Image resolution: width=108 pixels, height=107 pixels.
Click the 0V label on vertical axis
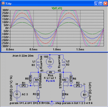pyautogui.click(x=7, y=28)
